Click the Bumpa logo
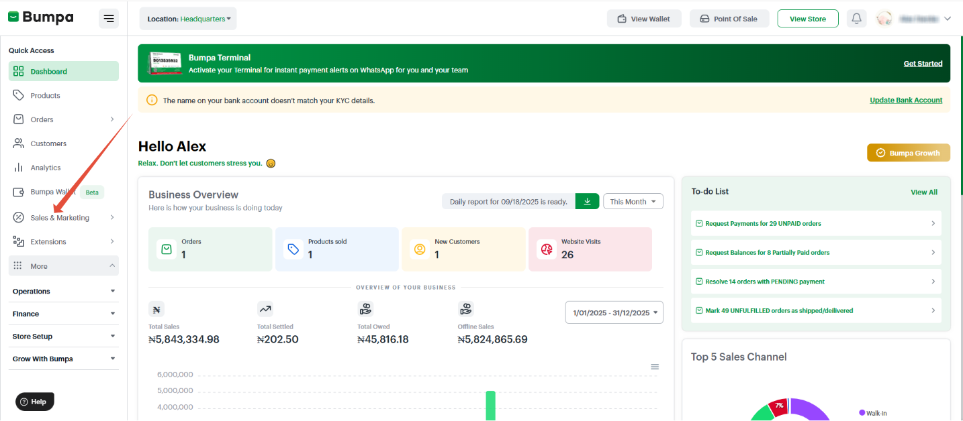This screenshot has width=963, height=421. (41, 17)
